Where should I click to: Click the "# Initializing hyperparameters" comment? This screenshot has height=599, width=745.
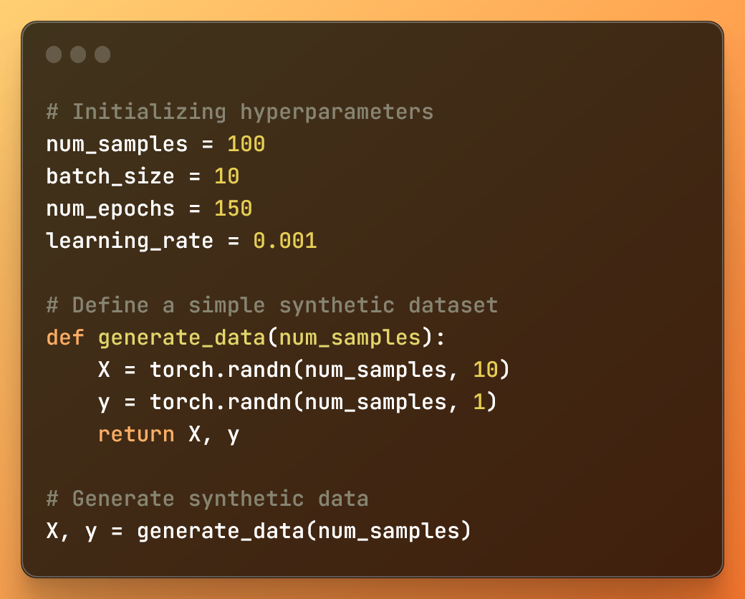tap(239, 112)
